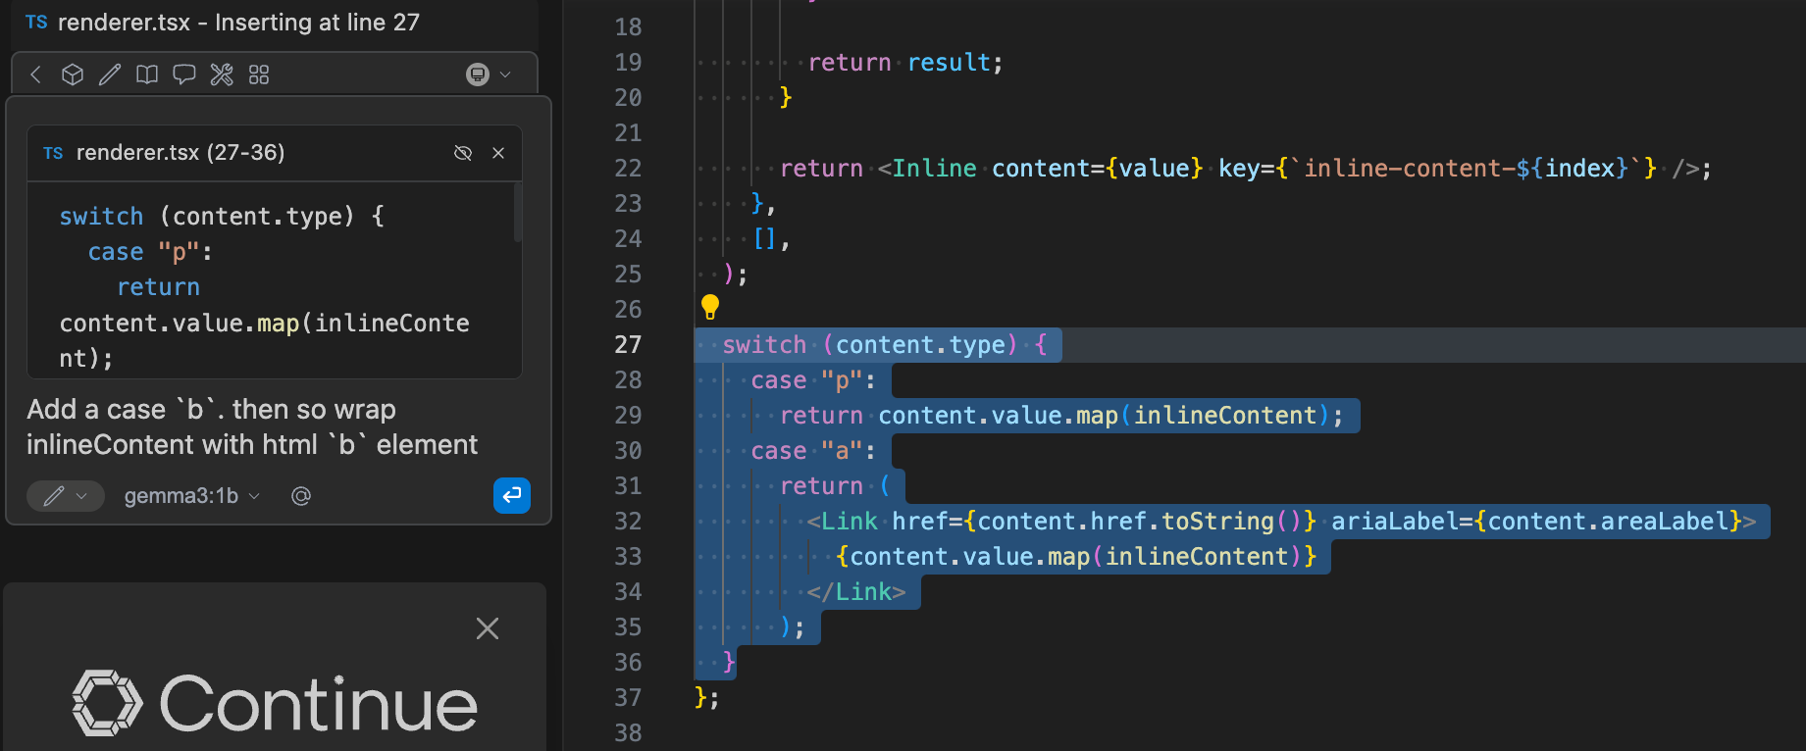Viewport: 1806px width, 751px height.
Task: Click the four-squares grid icon
Action: pyautogui.click(x=259, y=75)
